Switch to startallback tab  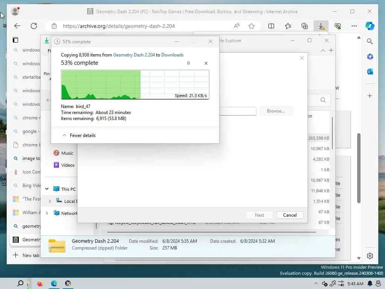(26, 77)
